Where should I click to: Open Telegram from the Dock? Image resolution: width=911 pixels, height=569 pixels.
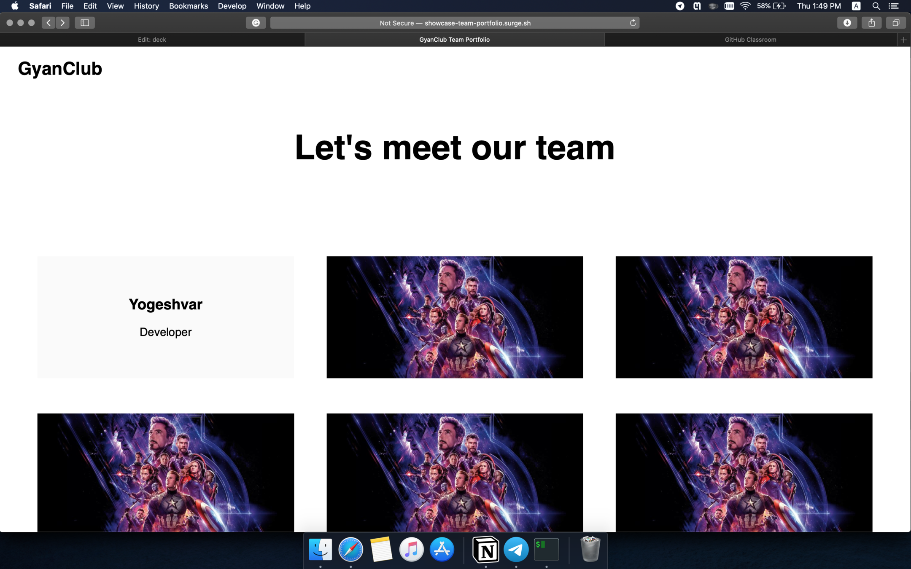516,550
